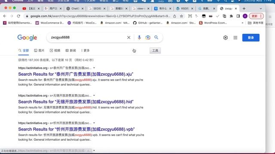Expand options arrow for 无锡 result
The width and height of the screenshot is (275, 154).
coord(94,95)
